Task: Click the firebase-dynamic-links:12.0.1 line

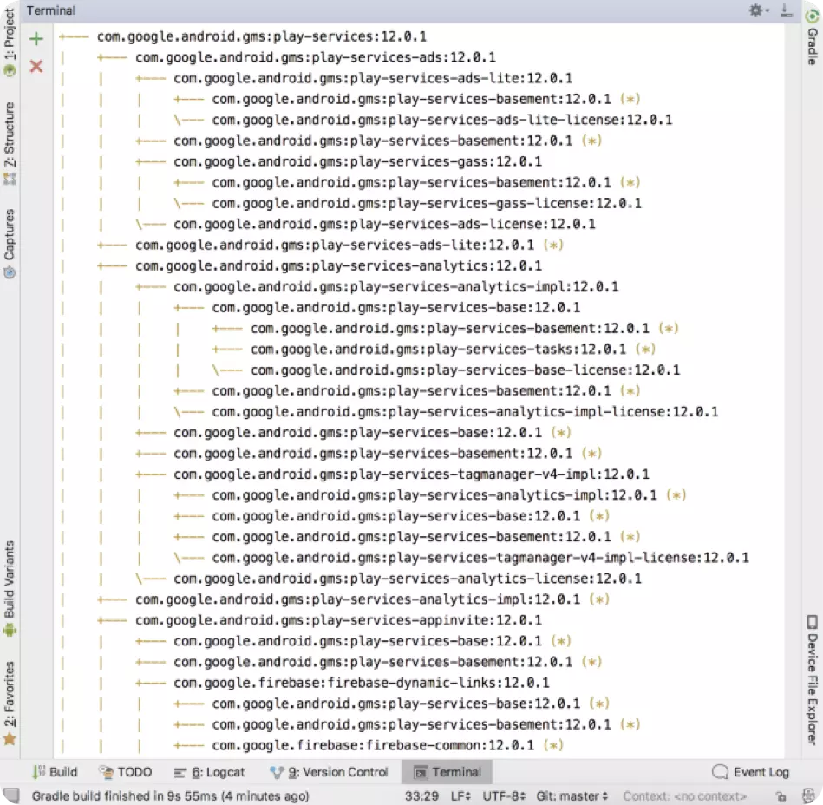Action: tap(362, 684)
